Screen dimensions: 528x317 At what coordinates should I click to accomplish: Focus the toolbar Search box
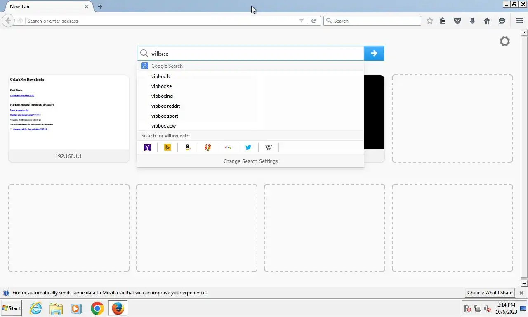pos(372,21)
